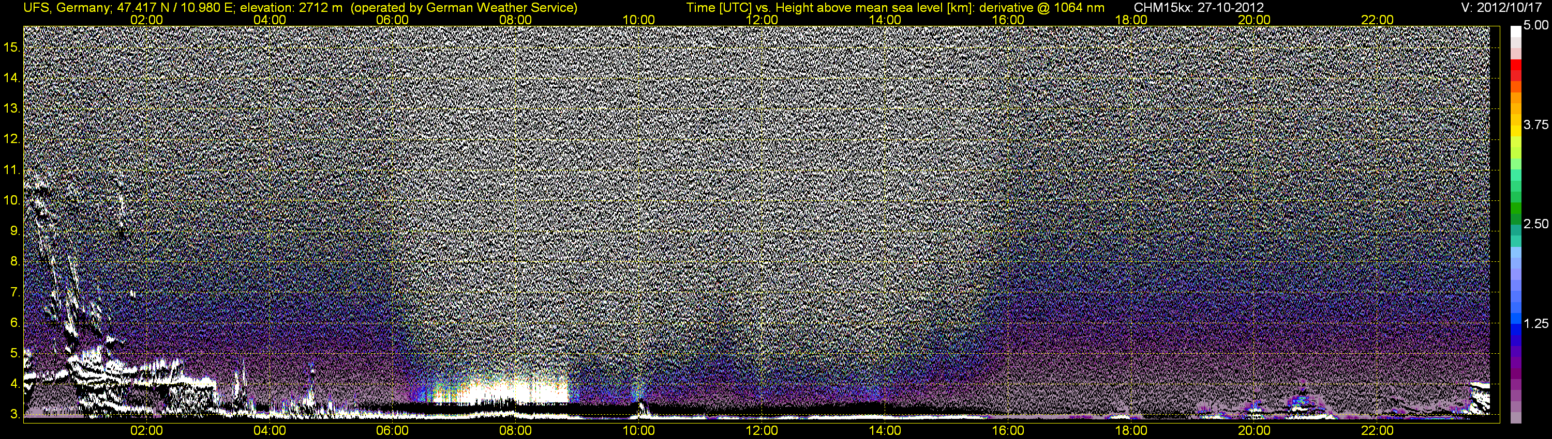The height and width of the screenshot is (439, 1552).
Task: Click '02:00' on the bottom time axis
Action: [146, 431]
